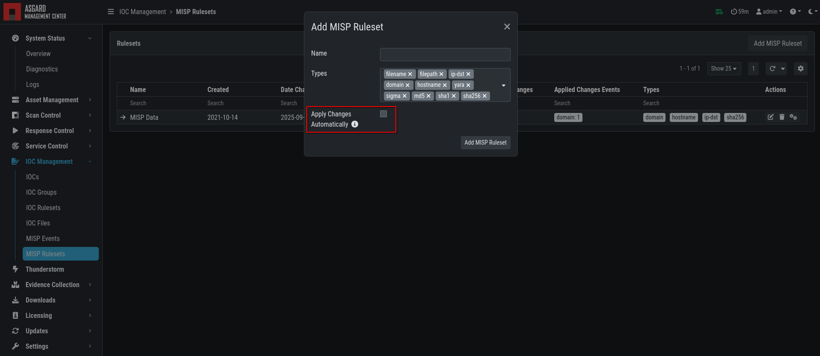Expand the Scan Control section

tap(51, 115)
